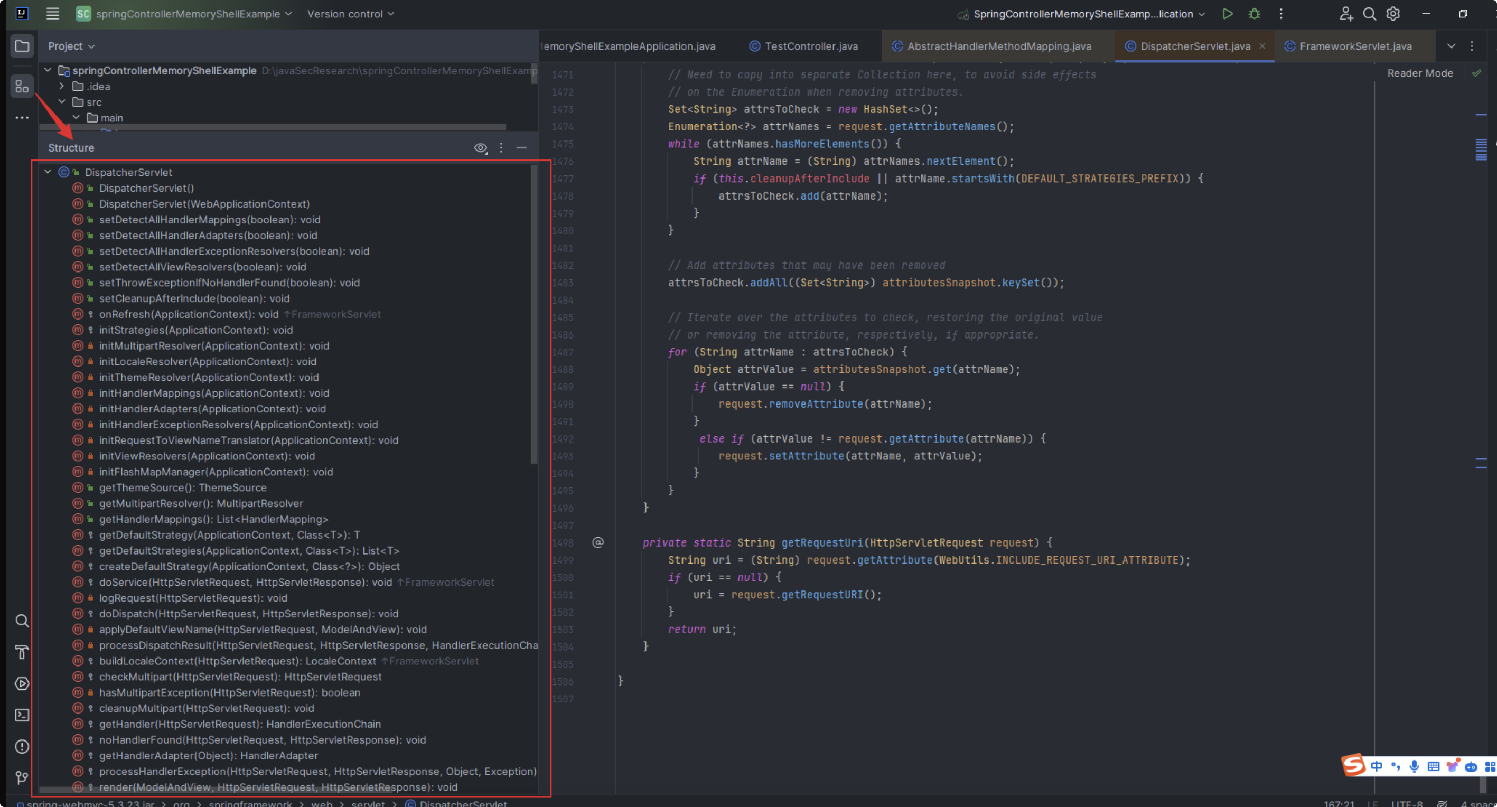
Task: Click the 167:21 cursor position indicator
Action: [x=1339, y=803]
